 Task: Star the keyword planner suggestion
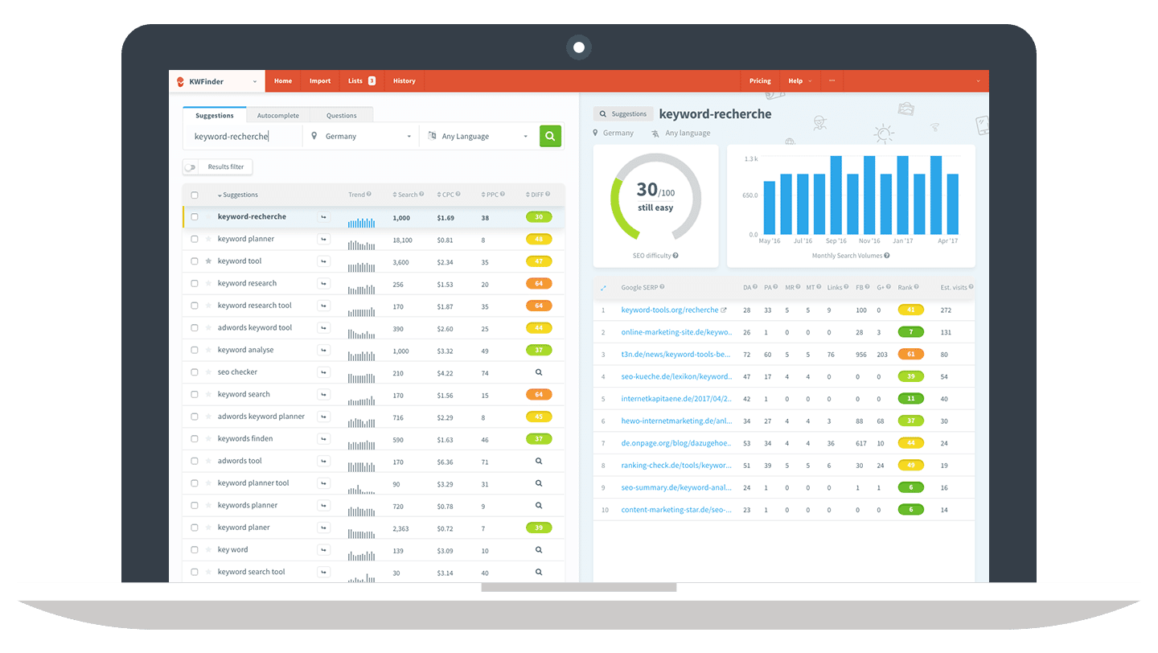[208, 239]
